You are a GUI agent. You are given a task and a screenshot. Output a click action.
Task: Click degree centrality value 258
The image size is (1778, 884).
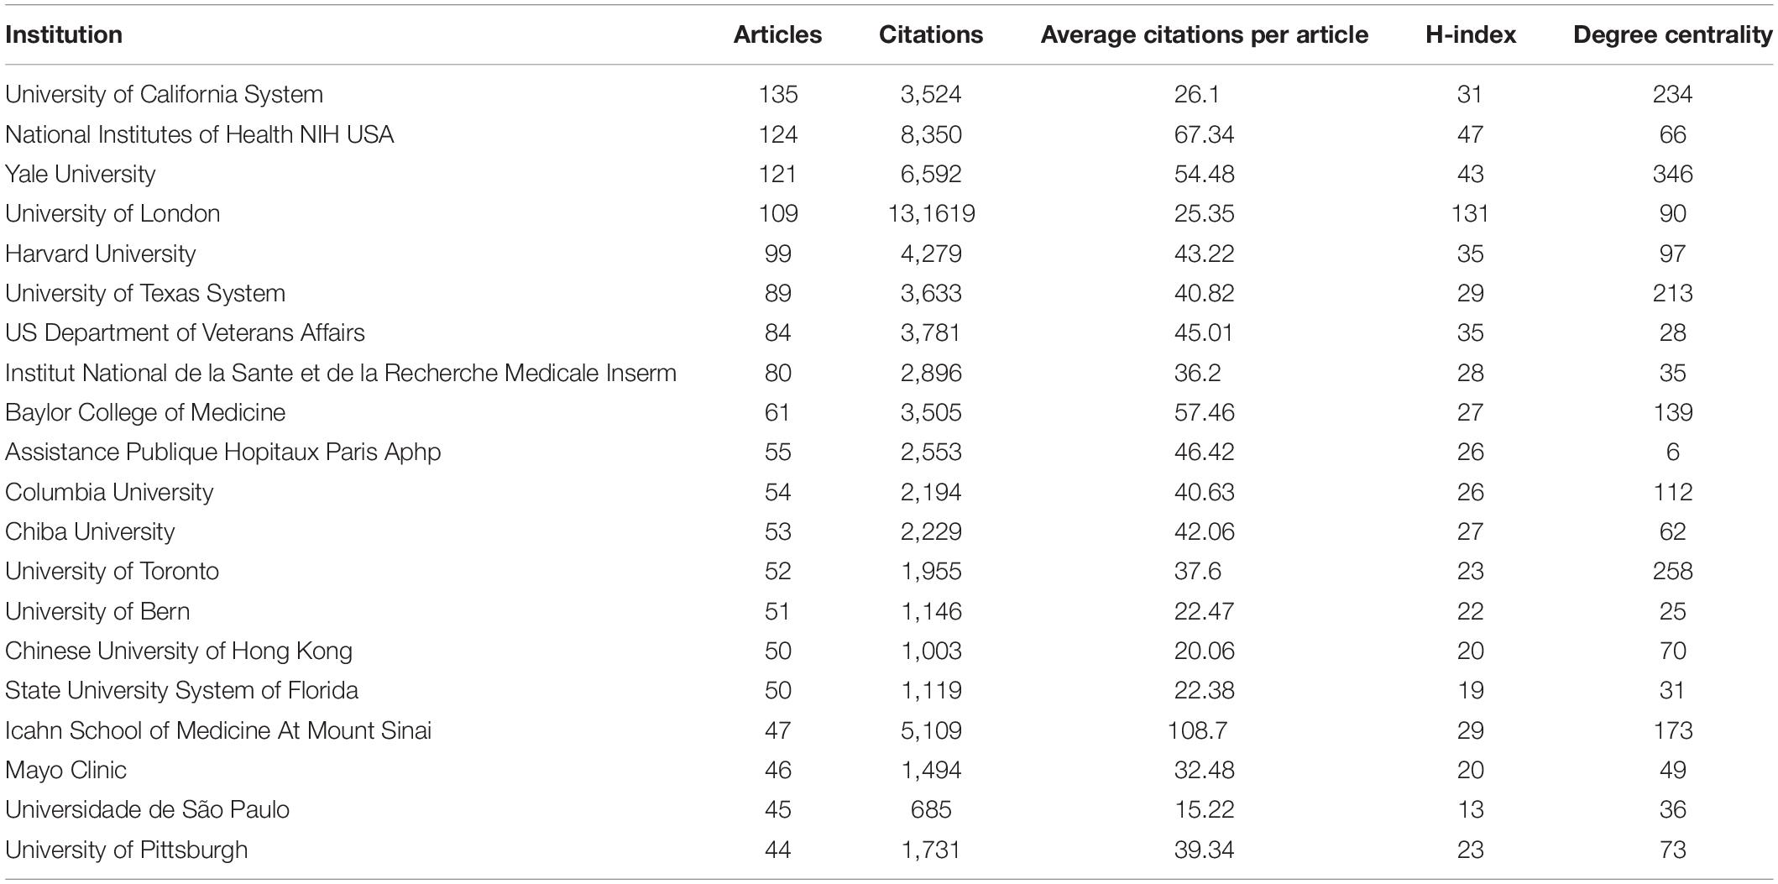point(1673,571)
